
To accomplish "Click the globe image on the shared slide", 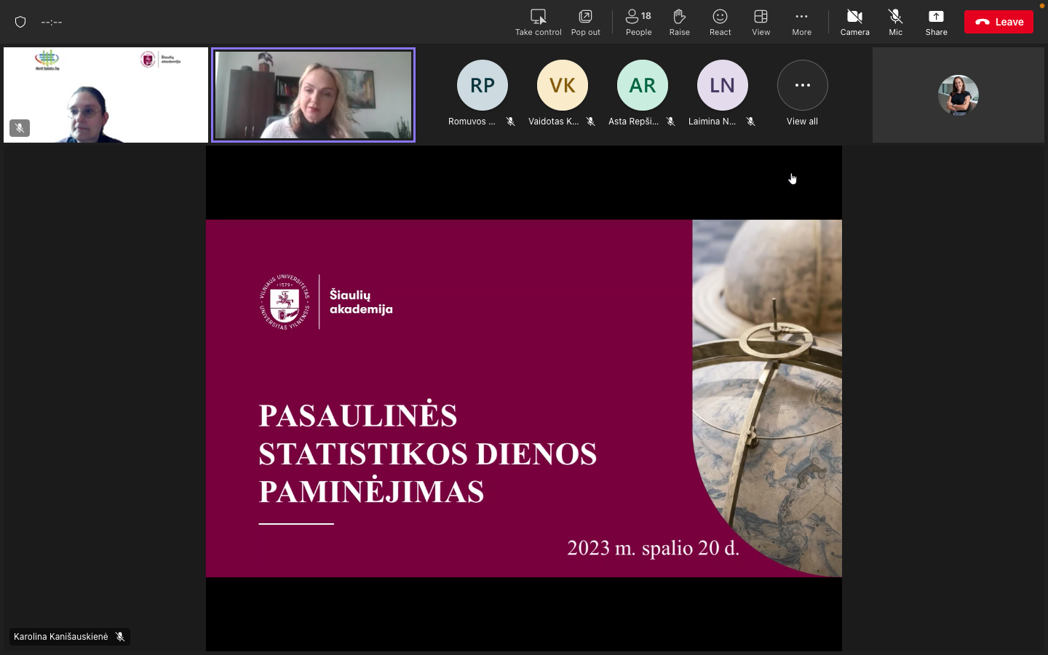I will (767, 397).
